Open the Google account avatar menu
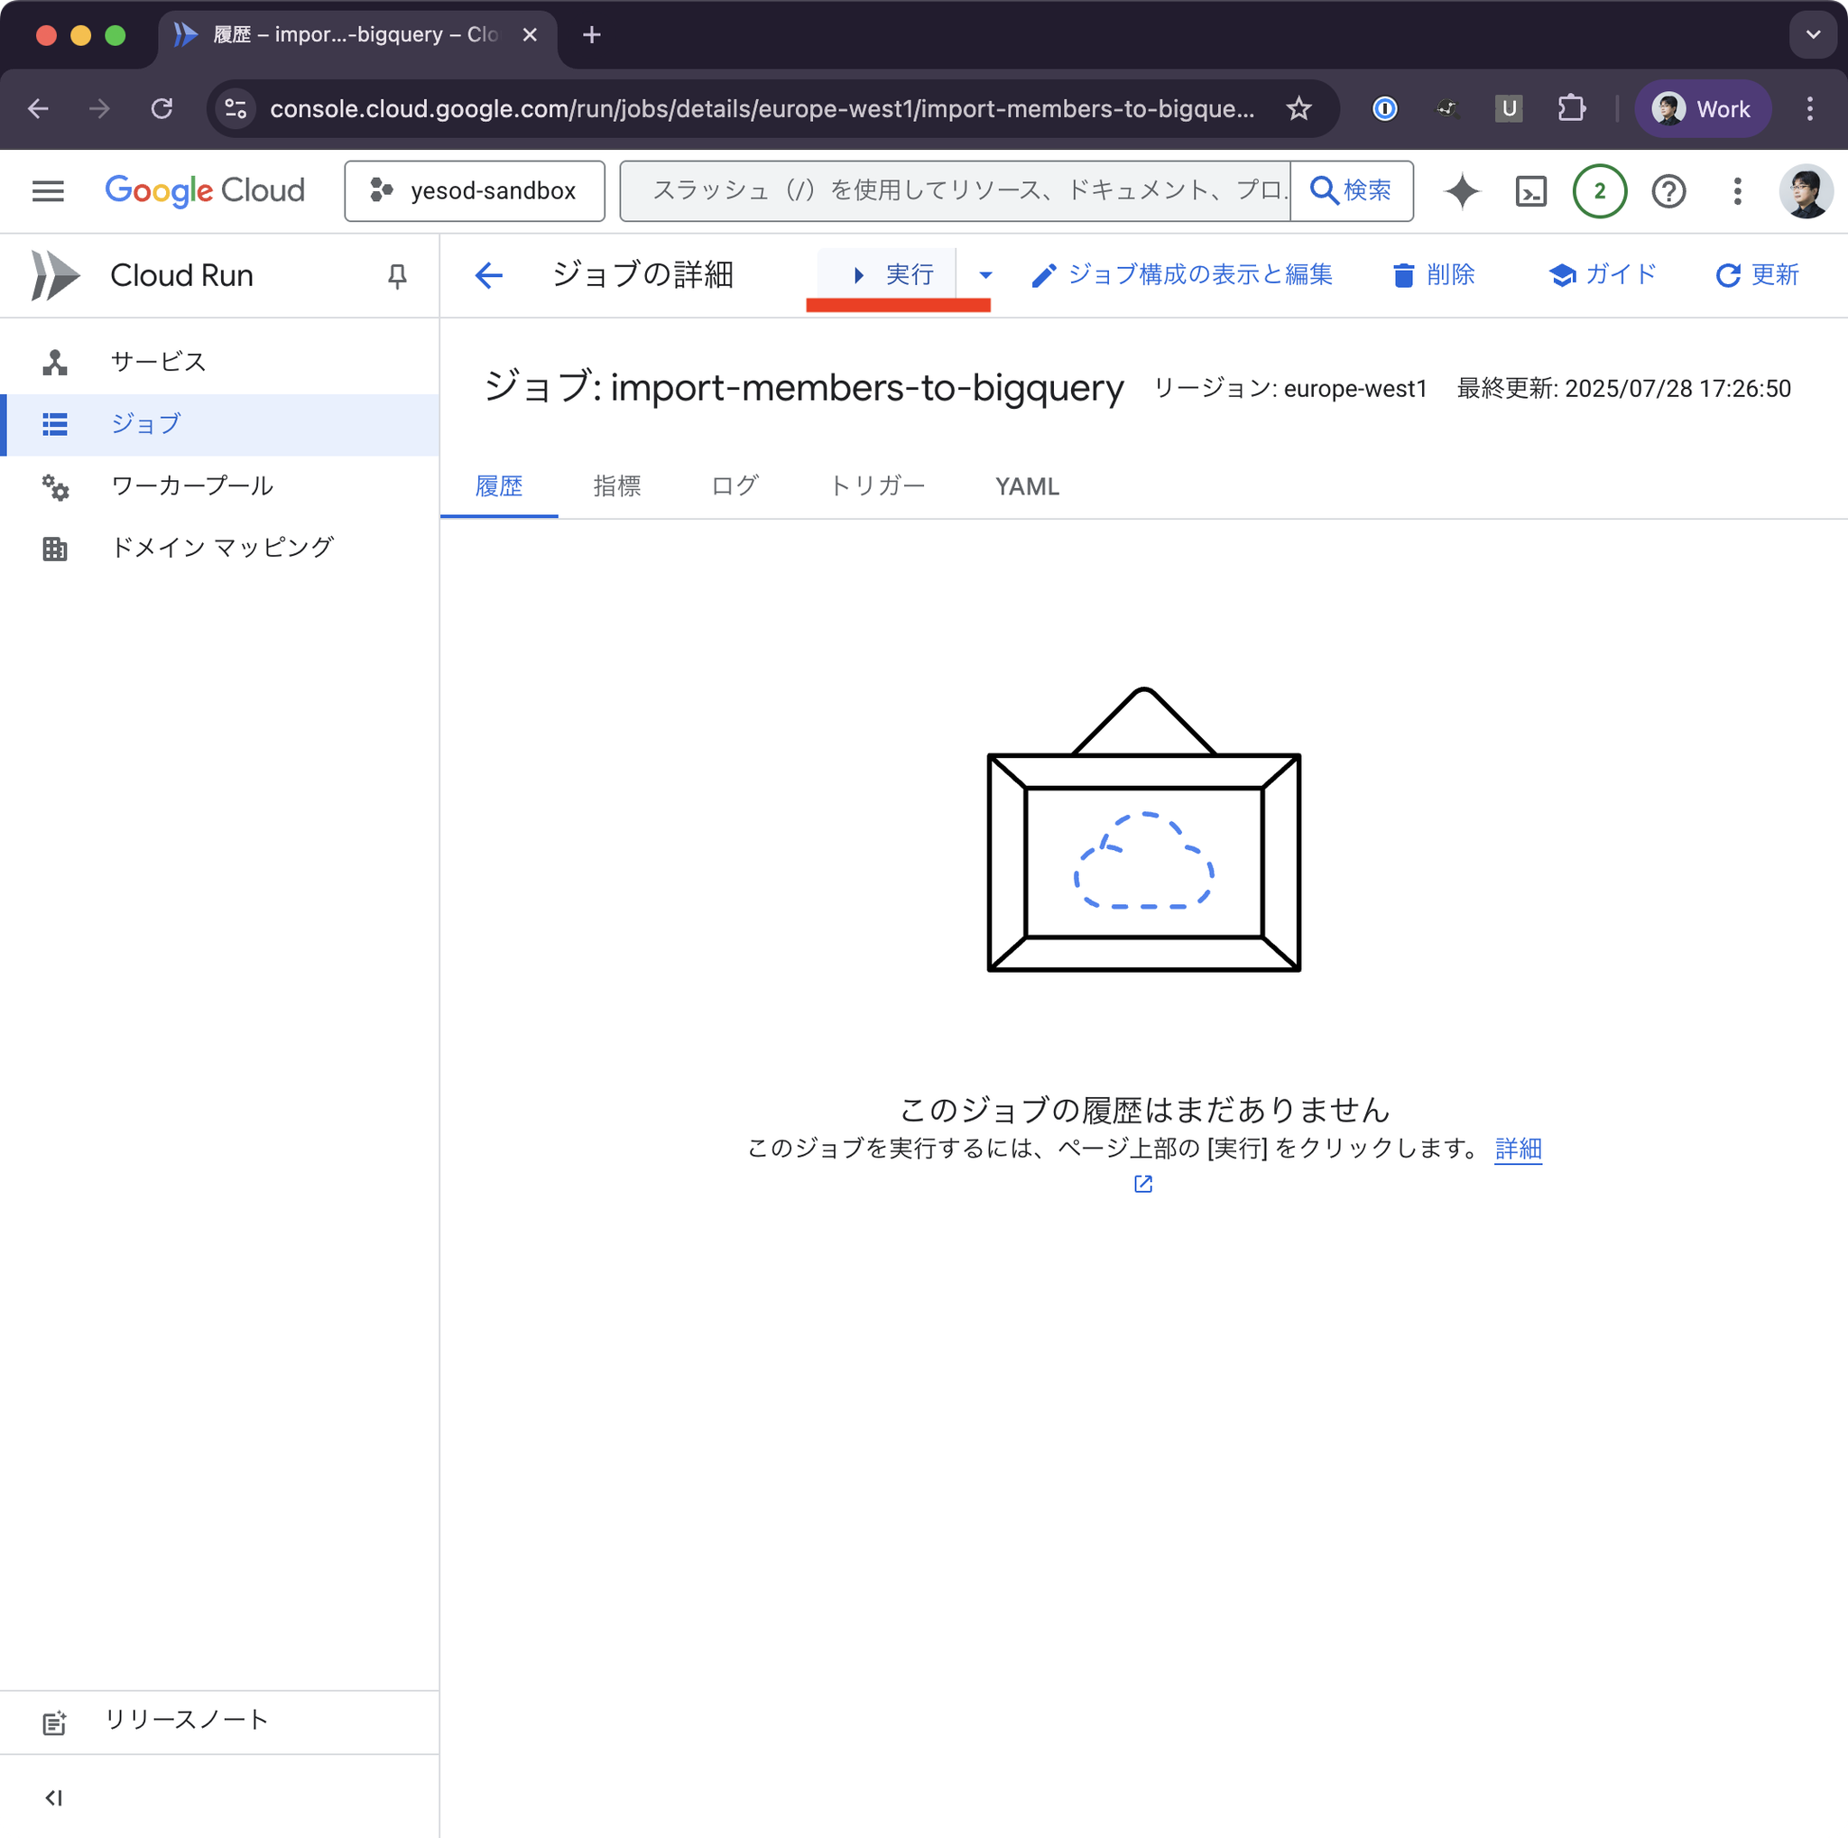This screenshot has width=1848, height=1838. pyautogui.click(x=1805, y=191)
